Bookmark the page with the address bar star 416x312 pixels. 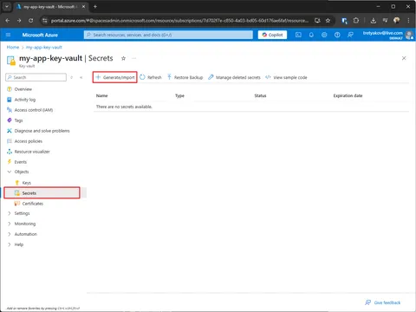coord(328,21)
